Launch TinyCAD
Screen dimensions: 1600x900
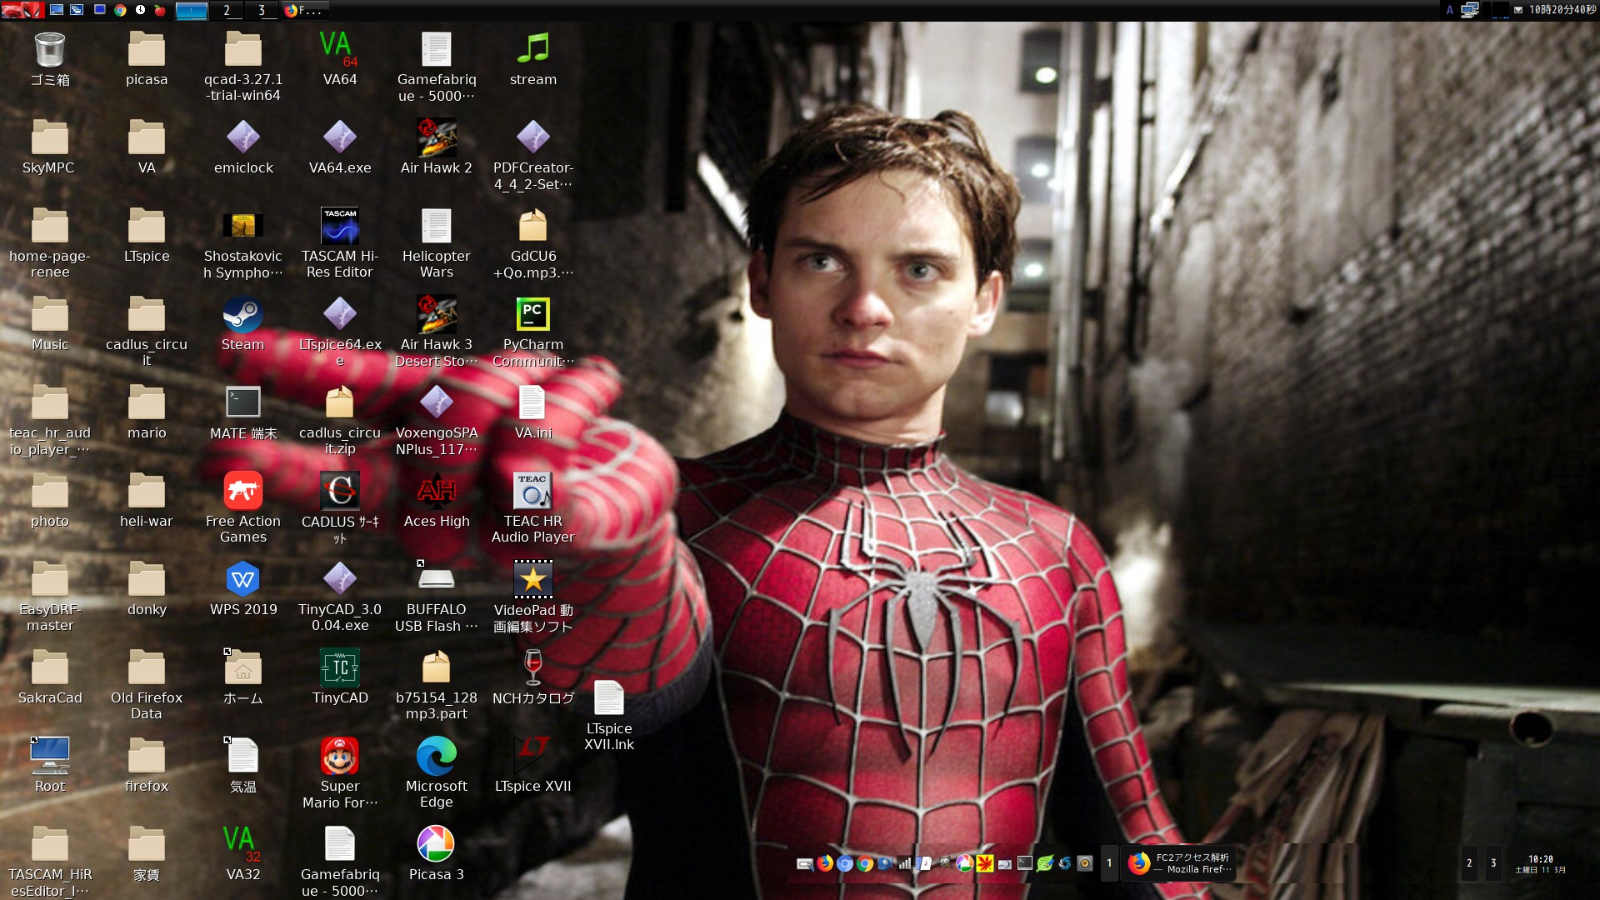pyautogui.click(x=339, y=667)
